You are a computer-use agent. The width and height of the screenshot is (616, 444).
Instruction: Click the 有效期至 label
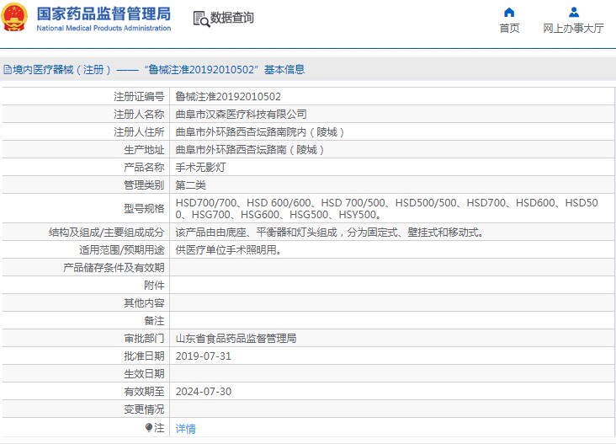click(x=144, y=392)
